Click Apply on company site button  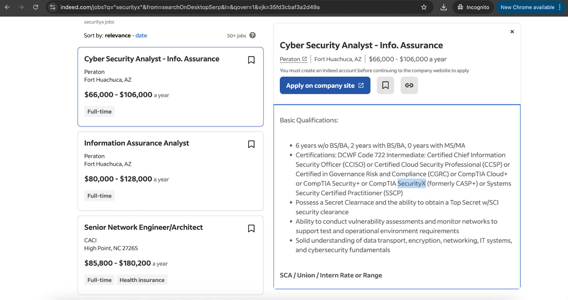325,85
